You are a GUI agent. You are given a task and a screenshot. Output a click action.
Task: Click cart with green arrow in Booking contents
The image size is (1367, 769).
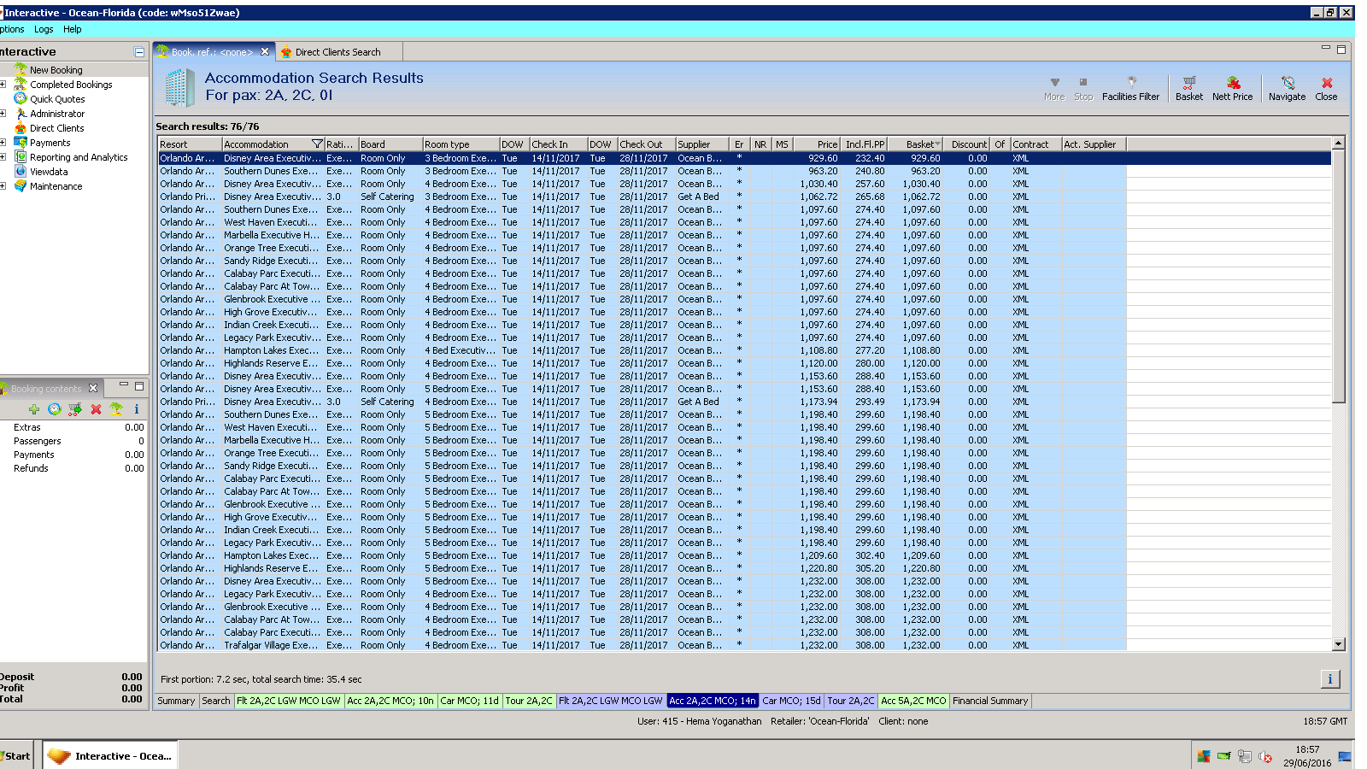click(x=75, y=409)
